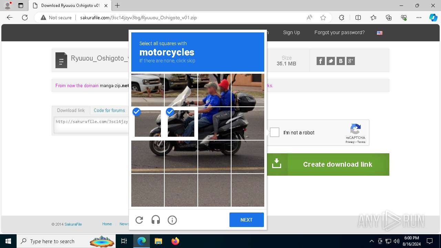
Task: Open the Edge profile icon
Action: pos(7,6)
